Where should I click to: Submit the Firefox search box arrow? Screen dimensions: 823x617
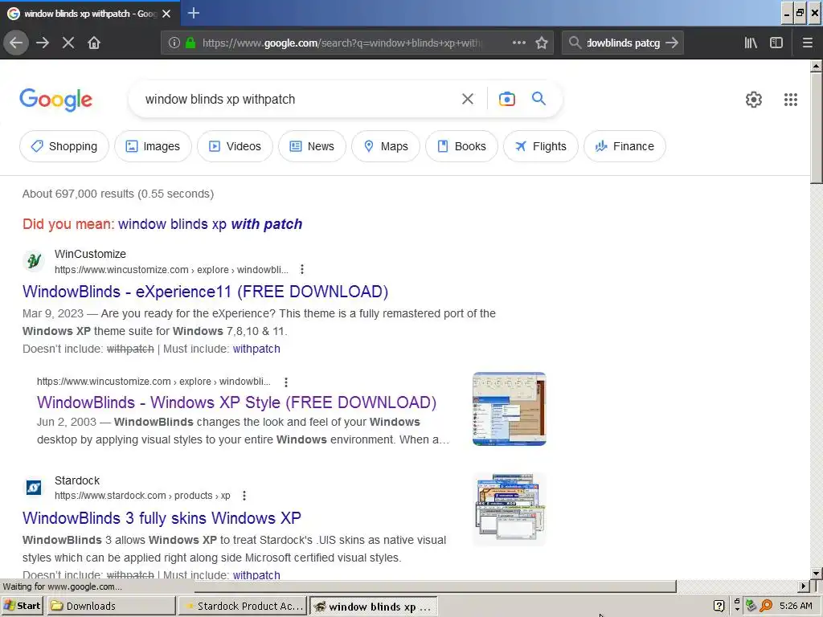pyautogui.click(x=672, y=43)
